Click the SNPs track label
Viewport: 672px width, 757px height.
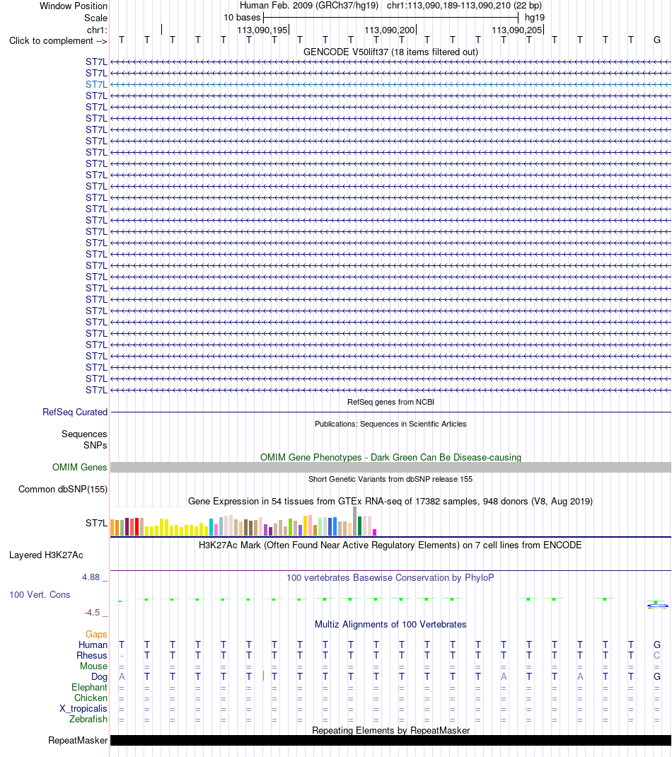click(x=95, y=445)
